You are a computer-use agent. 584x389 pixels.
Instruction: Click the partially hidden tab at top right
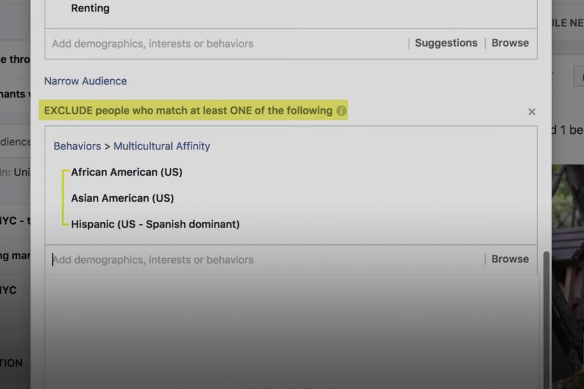[567, 22]
